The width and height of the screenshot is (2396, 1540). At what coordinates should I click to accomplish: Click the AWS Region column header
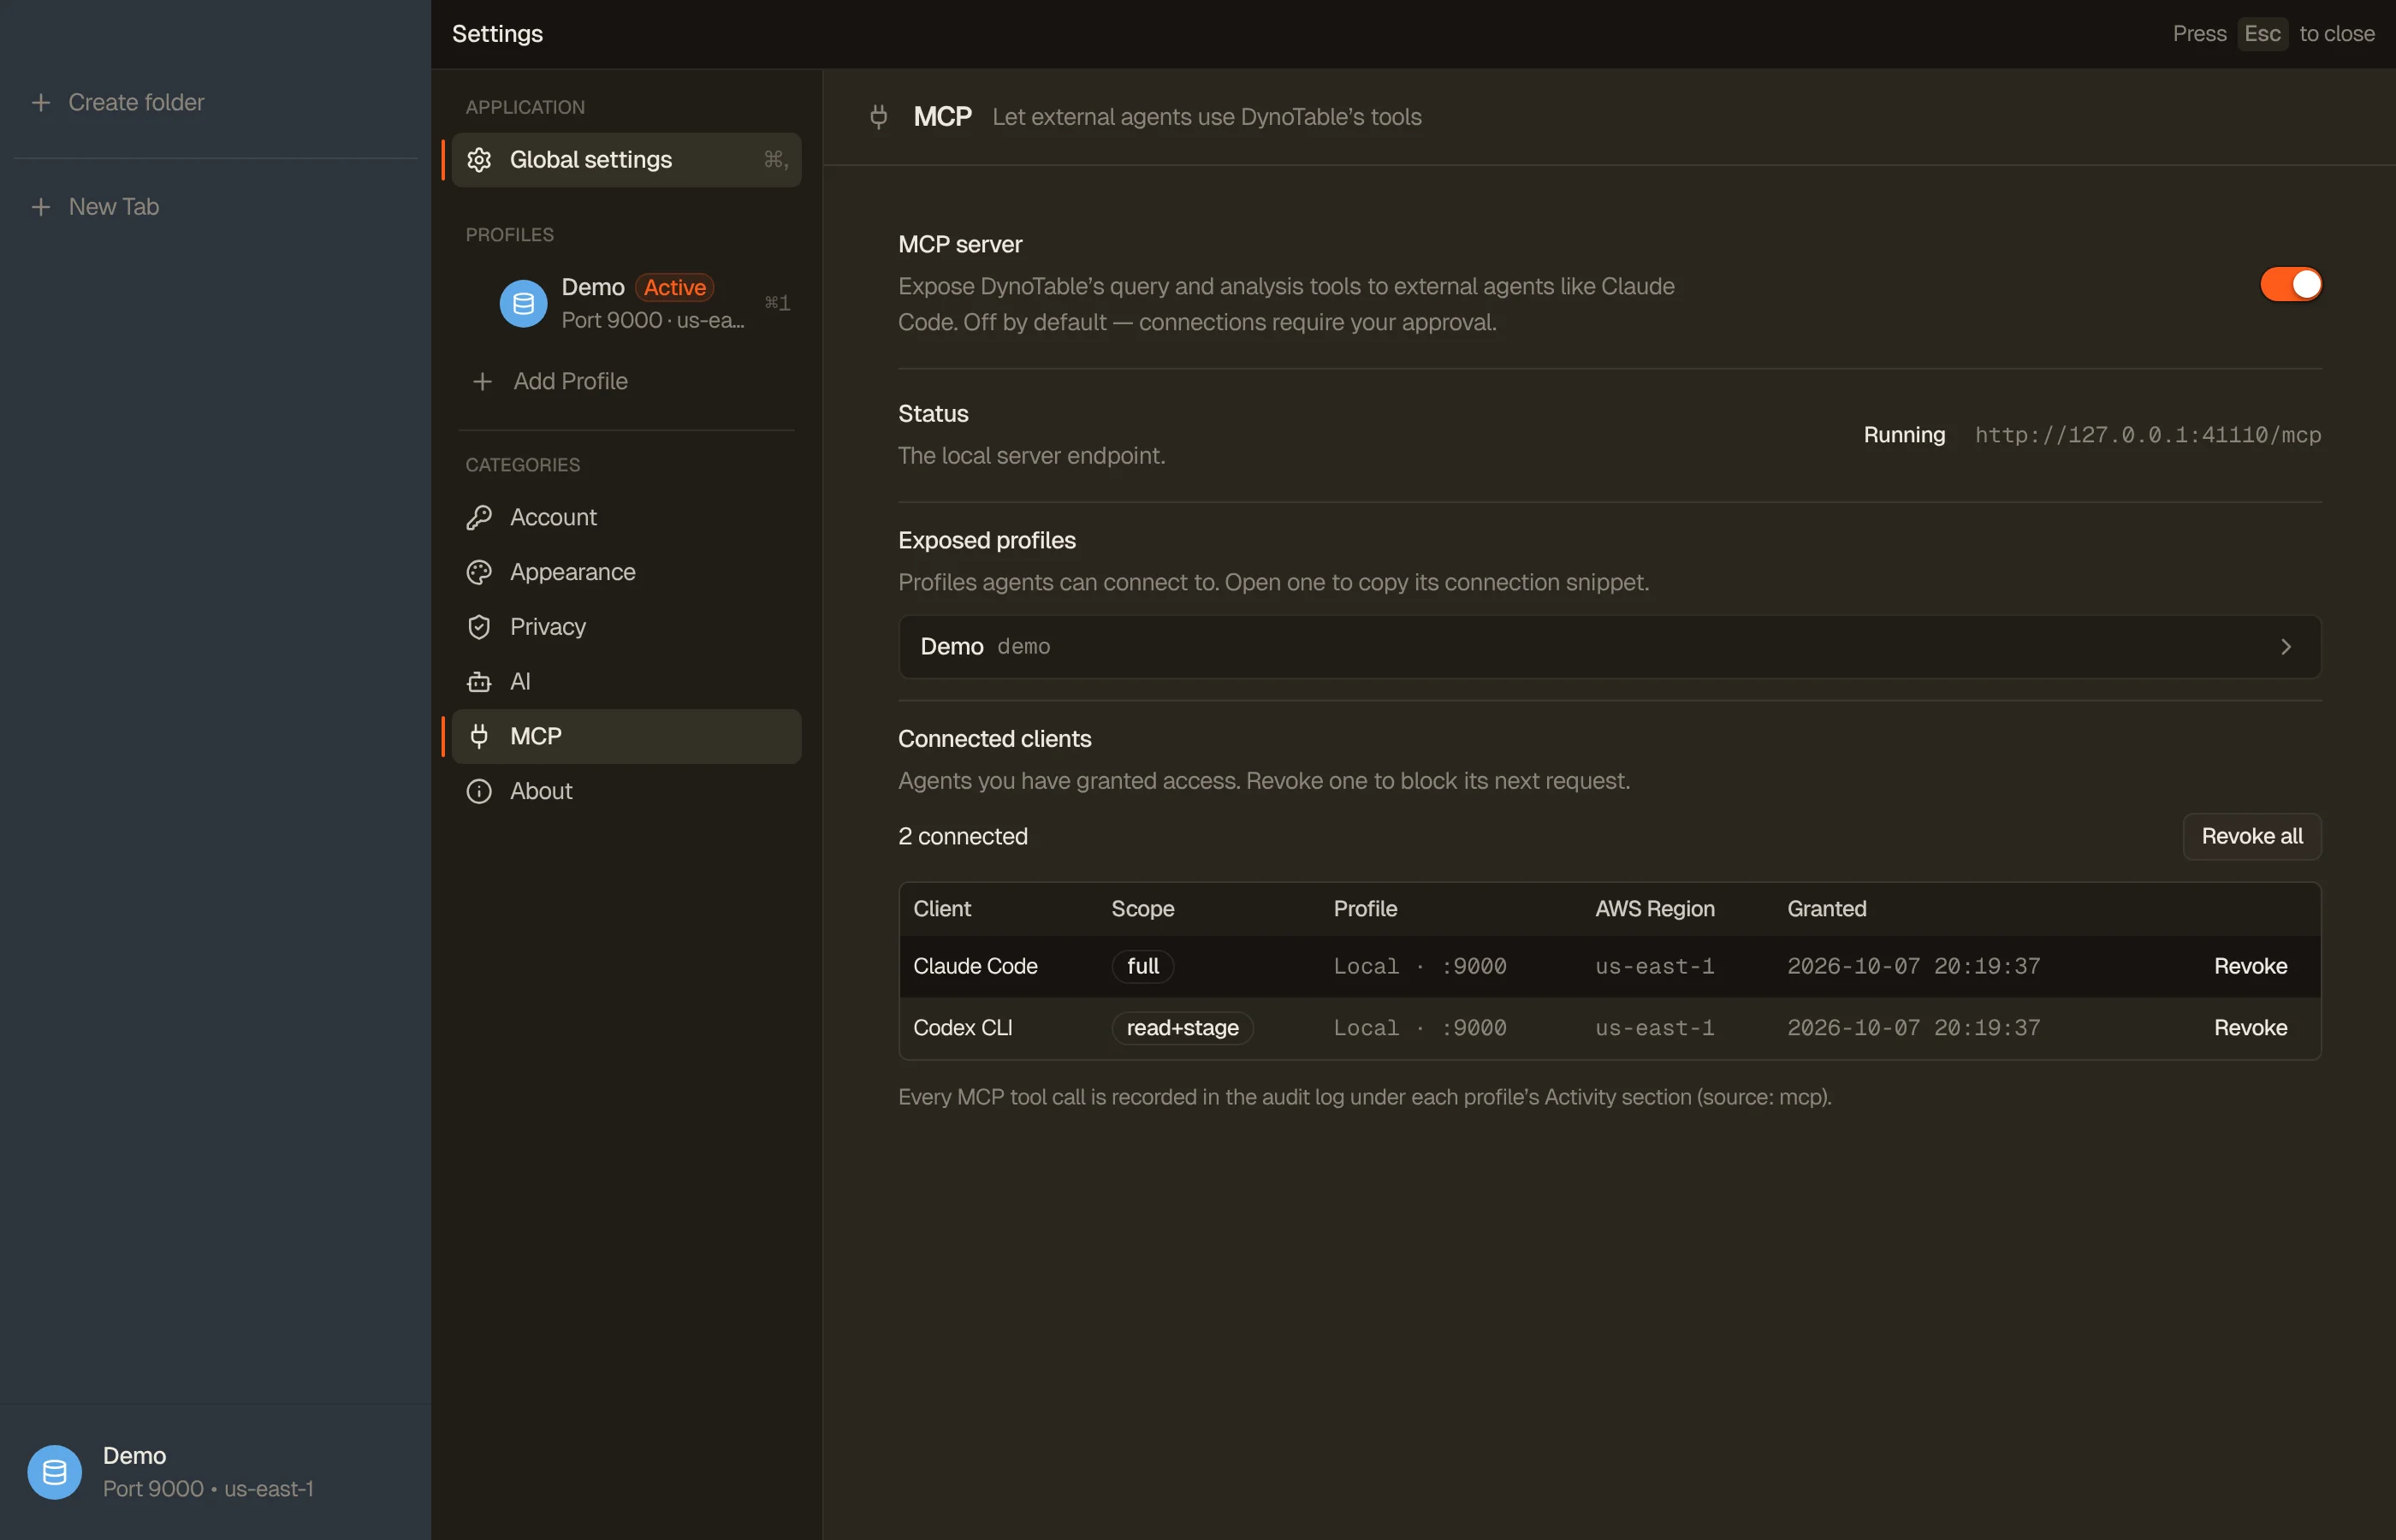[1654, 909]
